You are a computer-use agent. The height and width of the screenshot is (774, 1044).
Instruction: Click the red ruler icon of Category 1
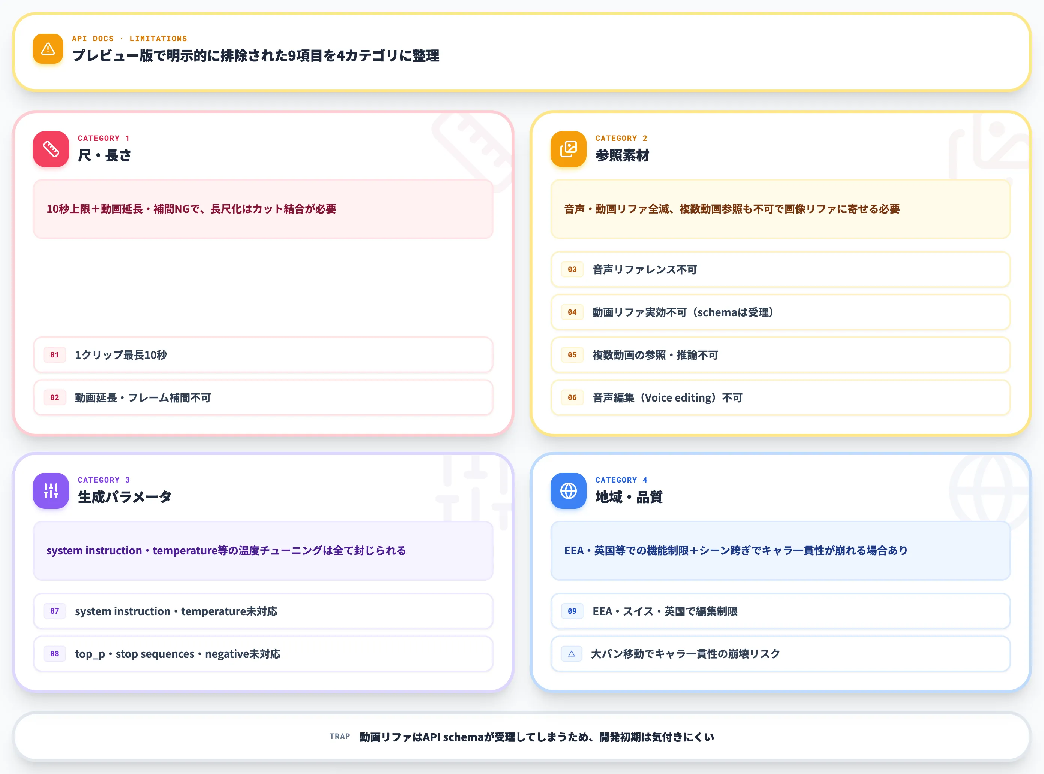pyautogui.click(x=51, y=149)
